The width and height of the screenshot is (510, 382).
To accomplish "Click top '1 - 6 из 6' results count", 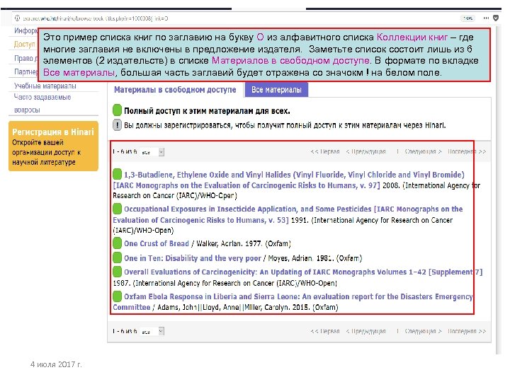I will pyautogui.click(x=125, y=151).
